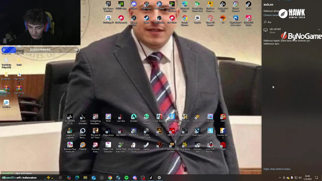Launch the Crime Simulator shortcut

coord(83,119)
